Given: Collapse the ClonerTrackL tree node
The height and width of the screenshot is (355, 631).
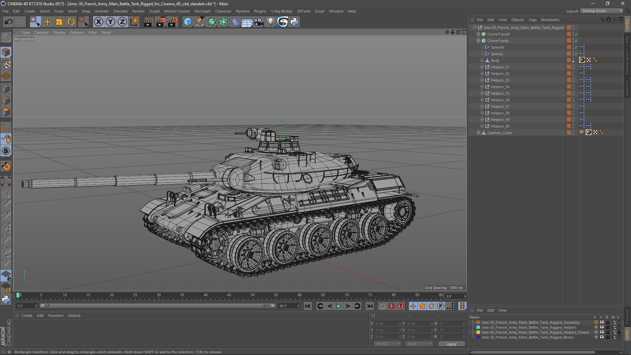Looking at the screenshot, I should pyautogui.click(x=479, y=41).
